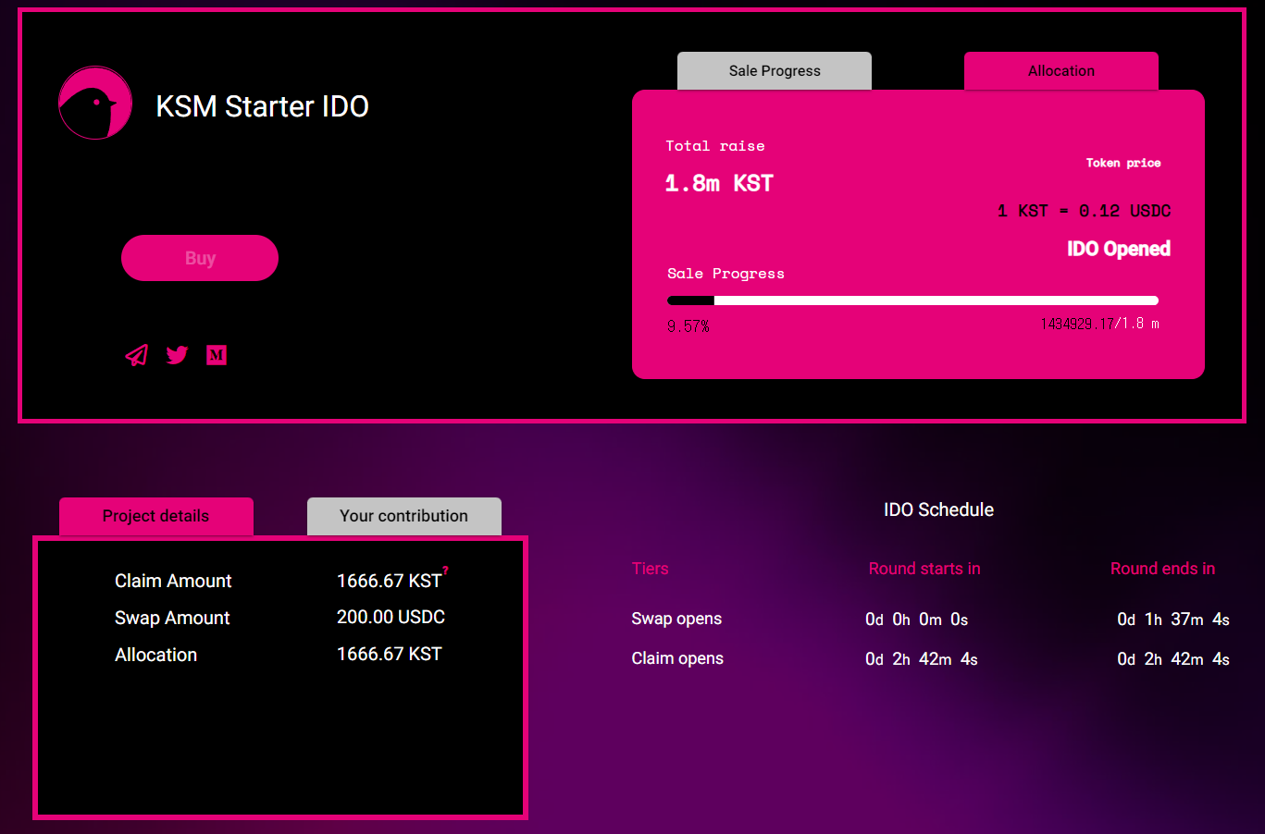The width and height of the screenshot is (1265, 834).
Task: Click the Swap Amount label
Action: click(172, 618)
